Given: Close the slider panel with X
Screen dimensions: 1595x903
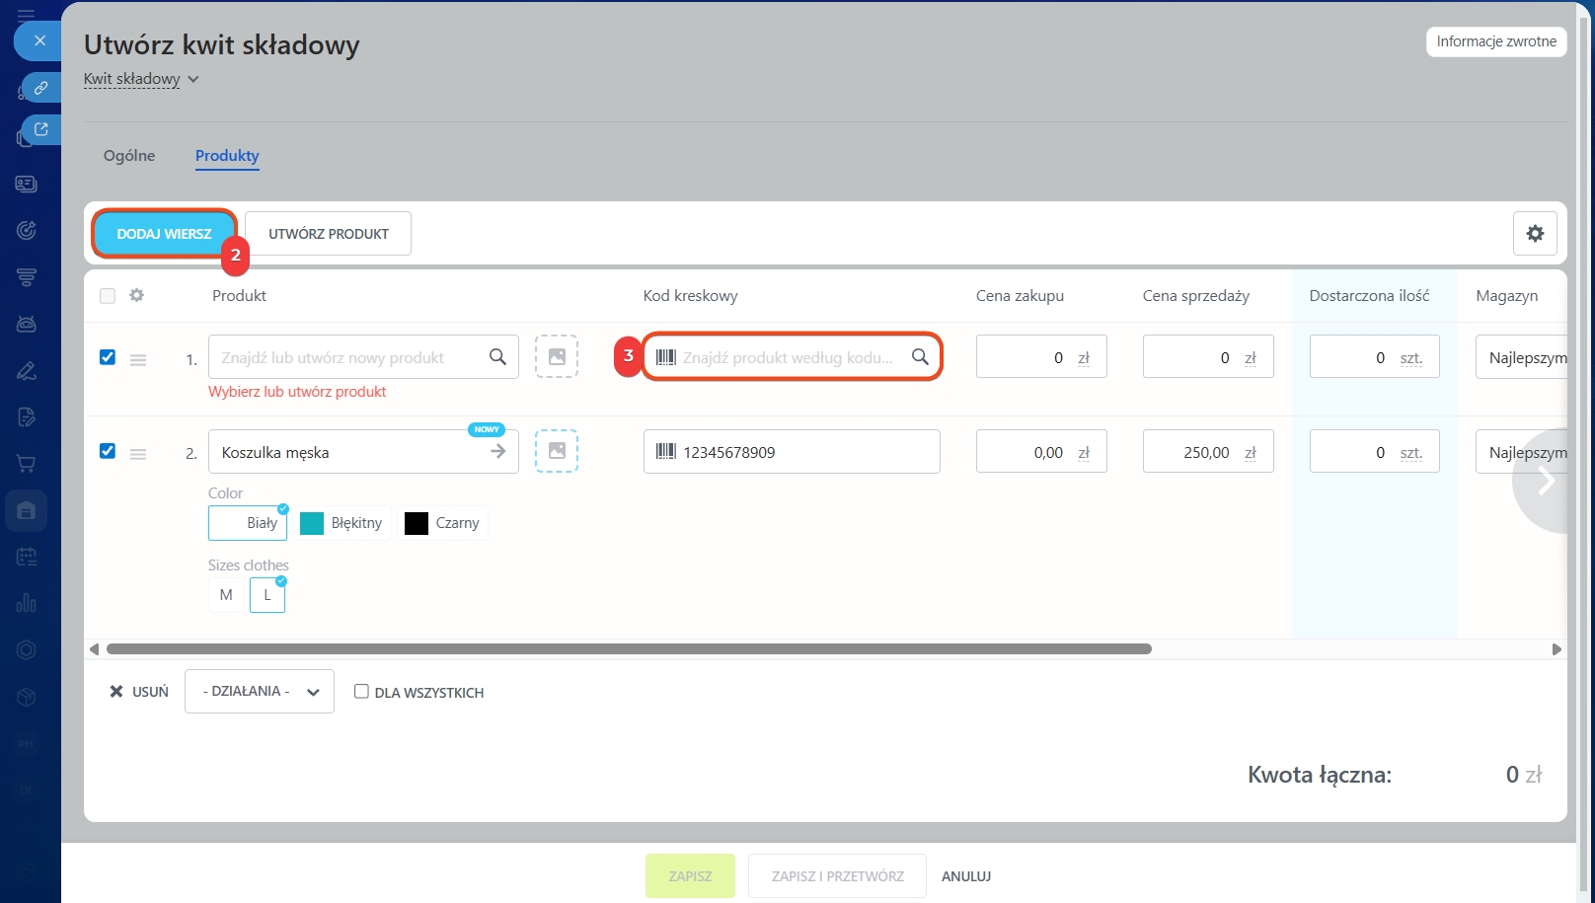Looking at the screenshot, I should (x=39, y=40).
